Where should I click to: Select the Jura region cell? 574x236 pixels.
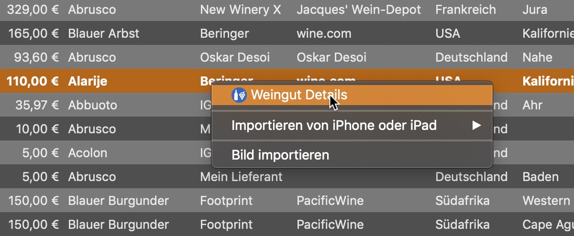coord(535,10)
